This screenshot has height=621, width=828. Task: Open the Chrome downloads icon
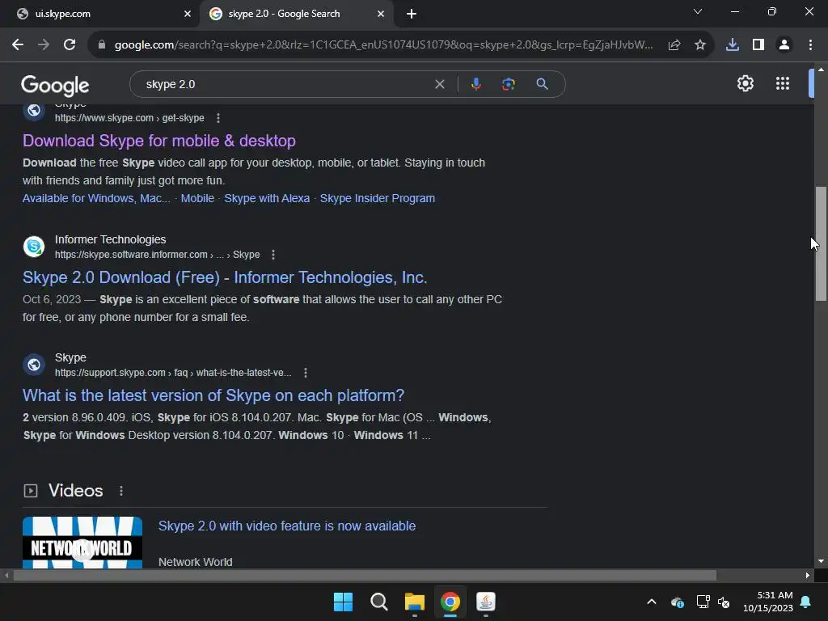coord(733,45)
